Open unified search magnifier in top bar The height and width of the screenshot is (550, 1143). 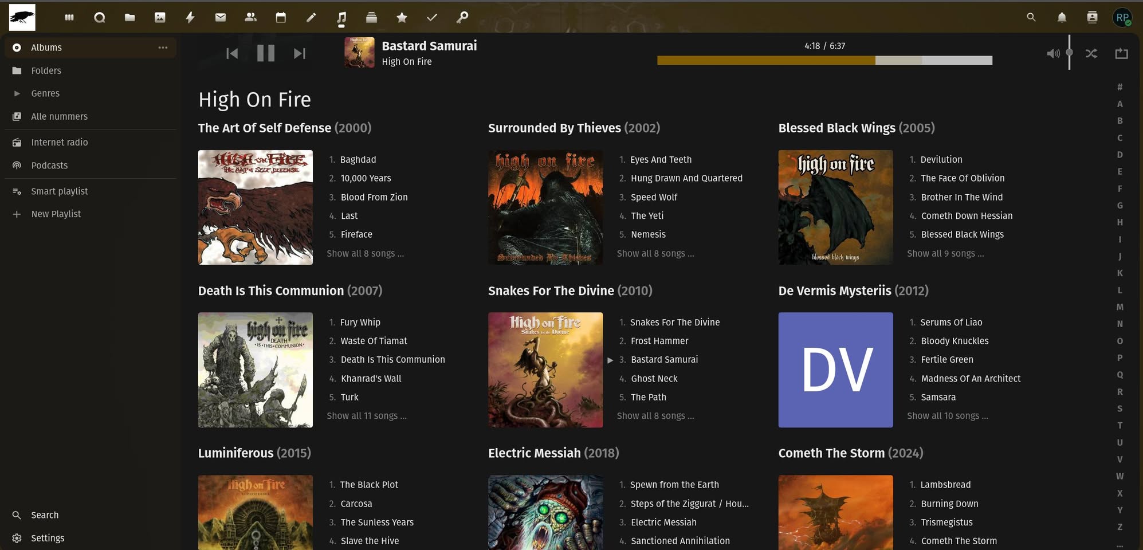1031,17
